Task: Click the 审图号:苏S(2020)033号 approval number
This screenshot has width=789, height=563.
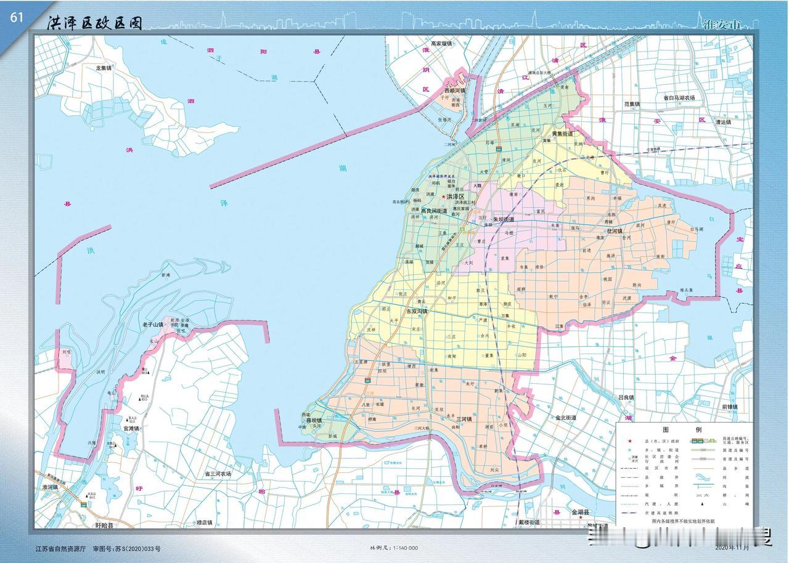Action: pos(126,548)
